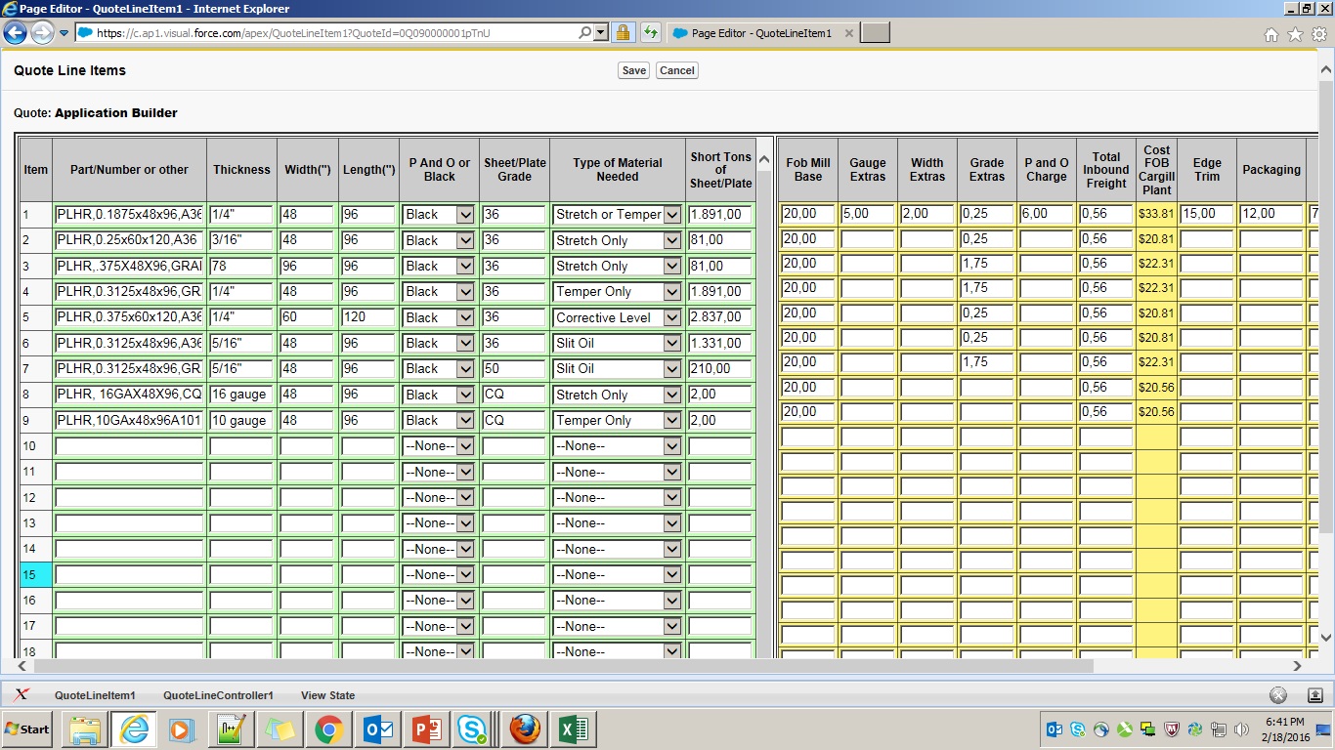Click the padlock security icon in address bar
The image size is (1335, 750).
tap(623, 32)
